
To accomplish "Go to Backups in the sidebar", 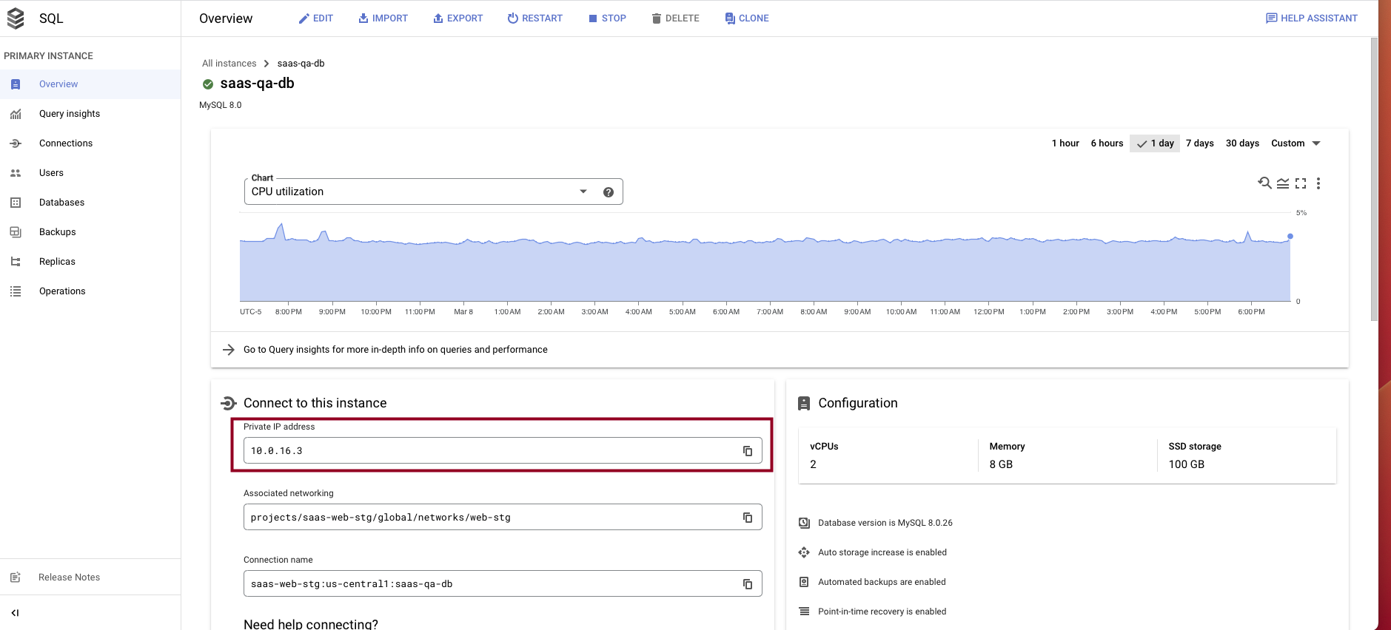I will [x=58, y=232].
